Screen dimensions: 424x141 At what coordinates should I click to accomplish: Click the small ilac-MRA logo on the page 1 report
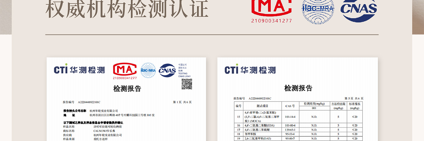pos(148,70)
